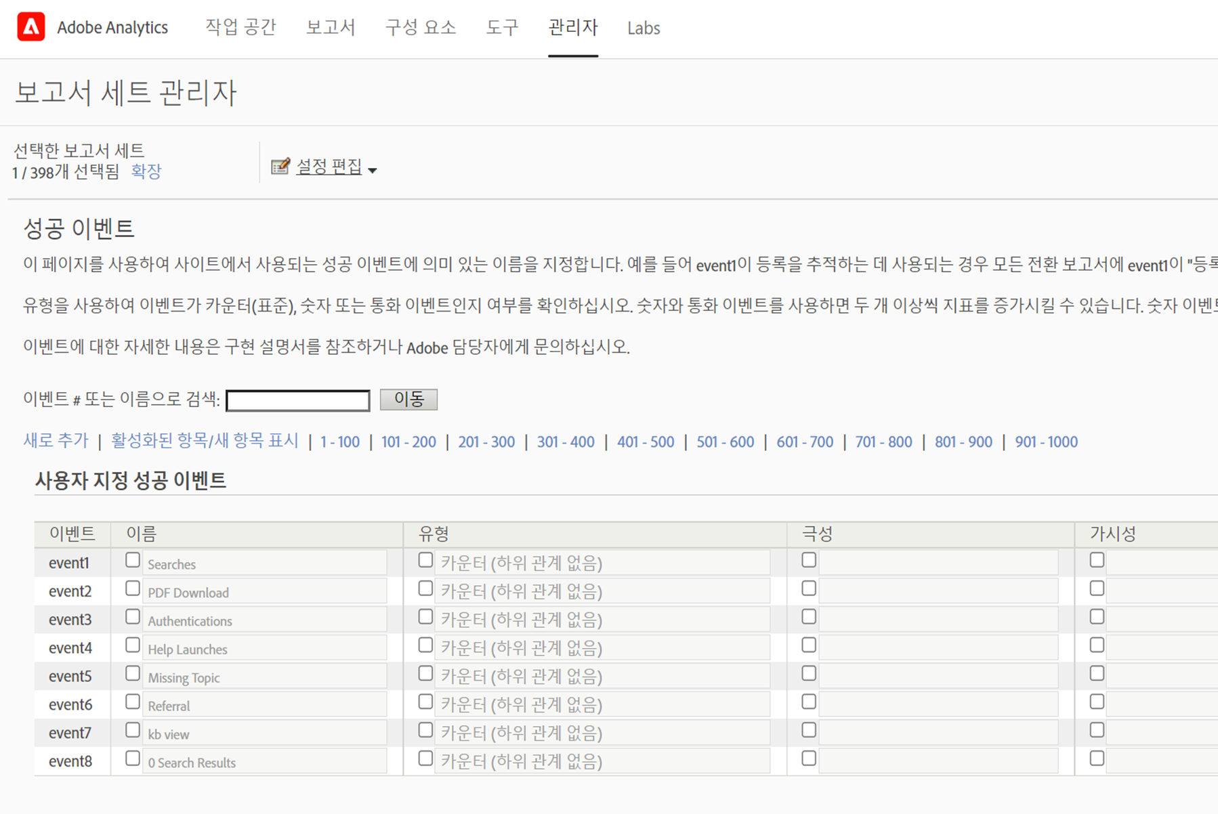
Task: Click the 새로 추가 link
Action: click(56, 441)
